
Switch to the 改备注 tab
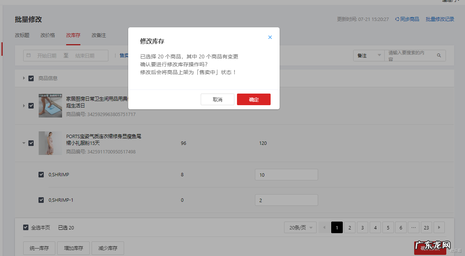(x=99, y=35)
